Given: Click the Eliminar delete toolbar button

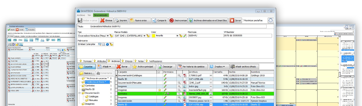Looking at the screenshot, I should click(106, 20).
